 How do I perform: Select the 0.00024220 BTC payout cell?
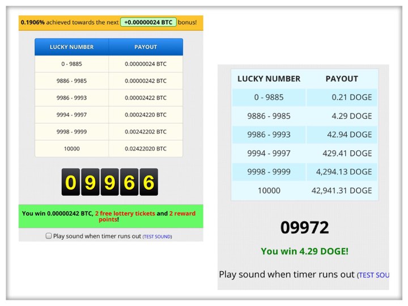pyautogui.click(x=146, y=114)
